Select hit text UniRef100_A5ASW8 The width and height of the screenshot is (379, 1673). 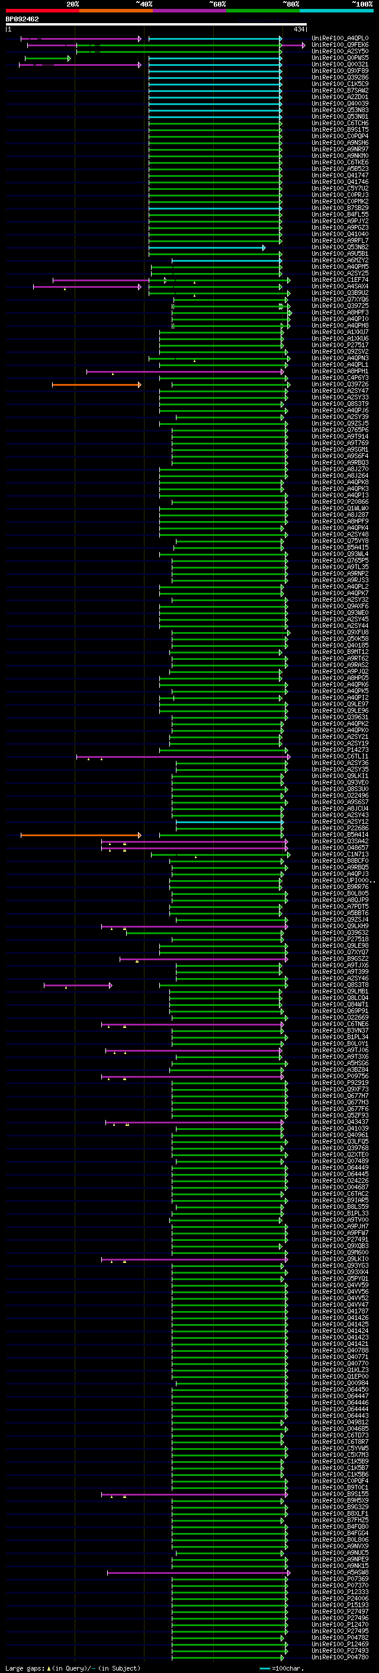tap(340, 1573)
